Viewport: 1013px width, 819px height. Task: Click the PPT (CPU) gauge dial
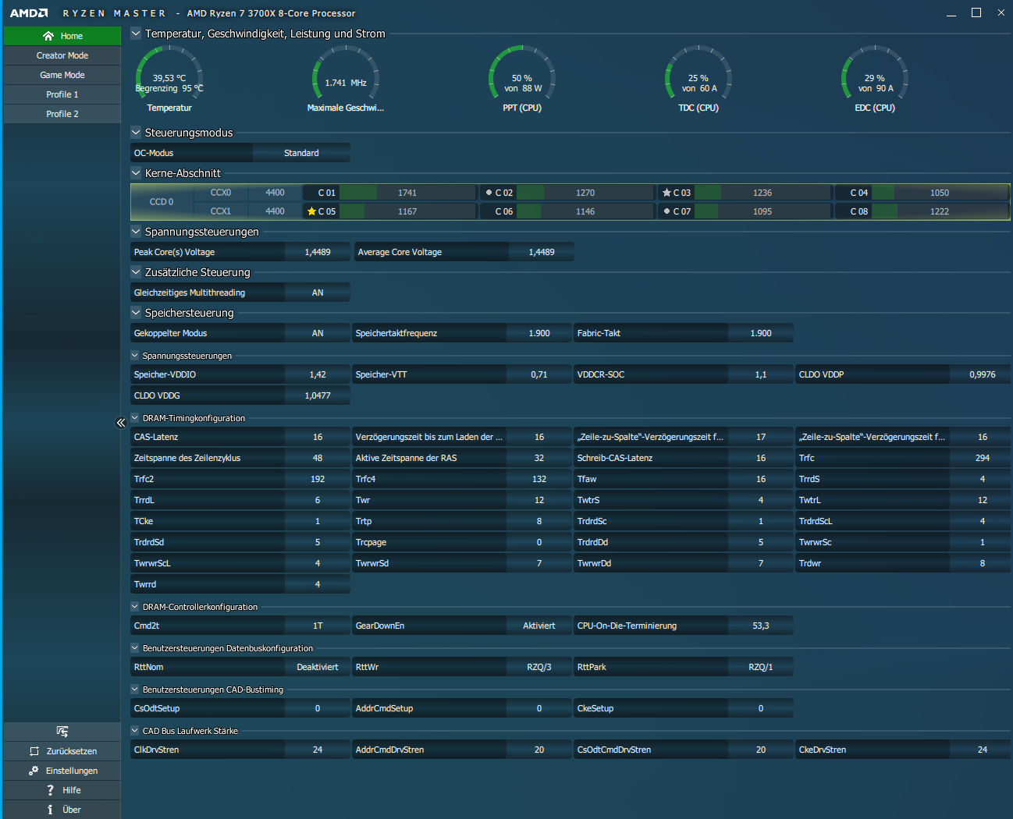tap(522, 72)
